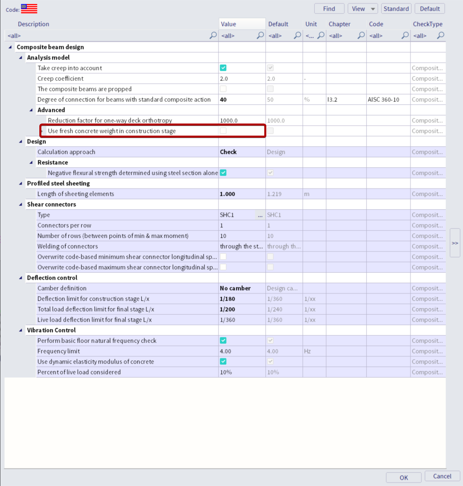Click the Description column header
463x486 pixels.
34,24
